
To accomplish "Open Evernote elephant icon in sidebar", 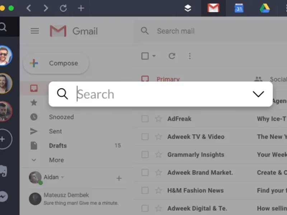I will (x=4, y=171).
